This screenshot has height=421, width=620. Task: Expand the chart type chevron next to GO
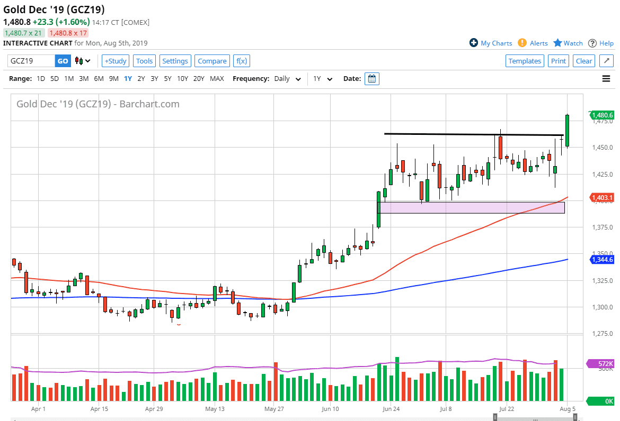coord(86,61)
